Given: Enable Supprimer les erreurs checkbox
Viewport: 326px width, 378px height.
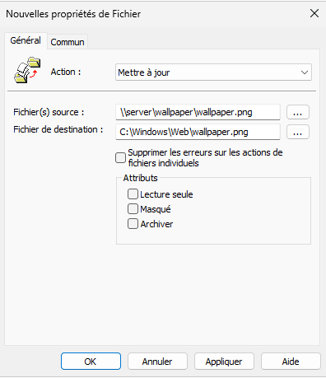Looking at the screenshot, I should [x=120, y=158].
